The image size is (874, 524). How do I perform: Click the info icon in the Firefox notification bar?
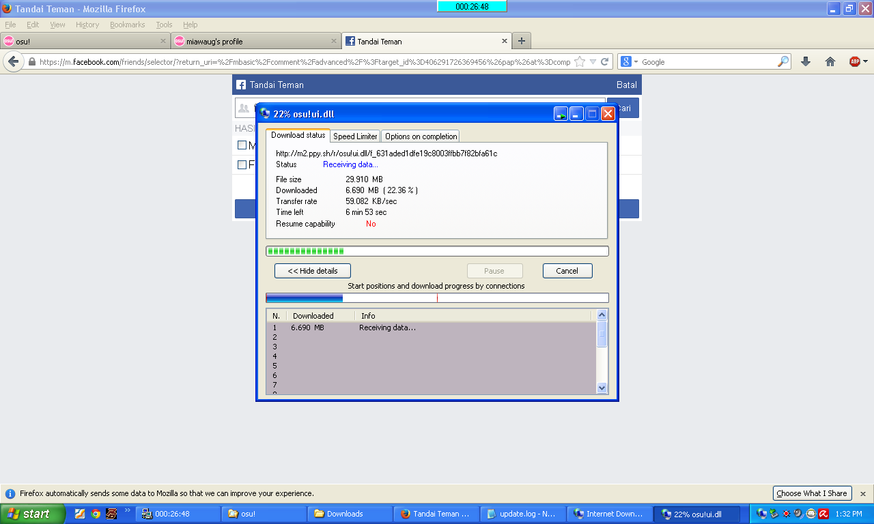[10, 493]
